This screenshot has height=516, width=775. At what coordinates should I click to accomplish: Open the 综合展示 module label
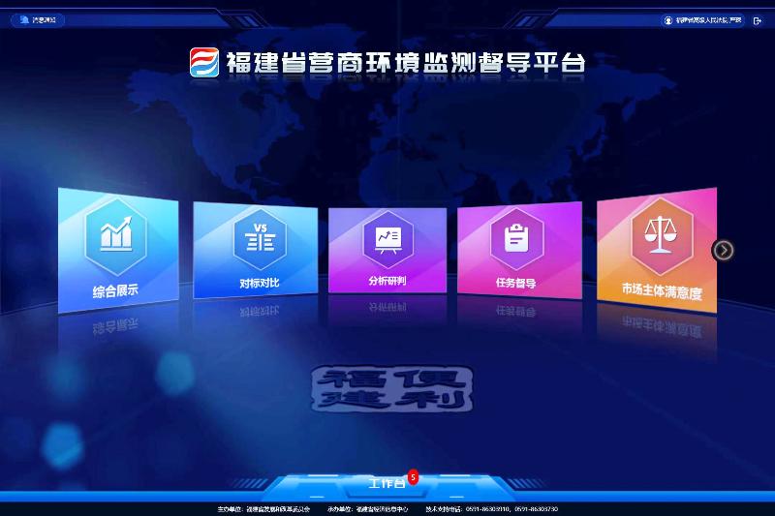(115, 290)
